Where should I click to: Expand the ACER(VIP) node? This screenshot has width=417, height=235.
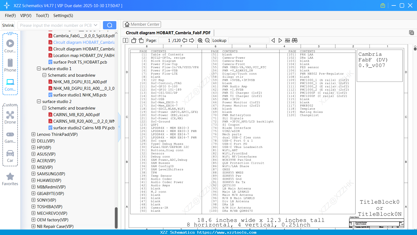pos(33,161)
